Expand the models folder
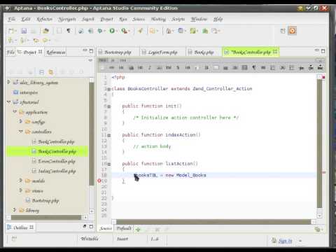336x252 pixels. coord(20,181)
